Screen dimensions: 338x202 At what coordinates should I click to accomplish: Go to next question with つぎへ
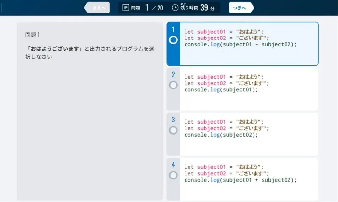[x=241, y=8]
